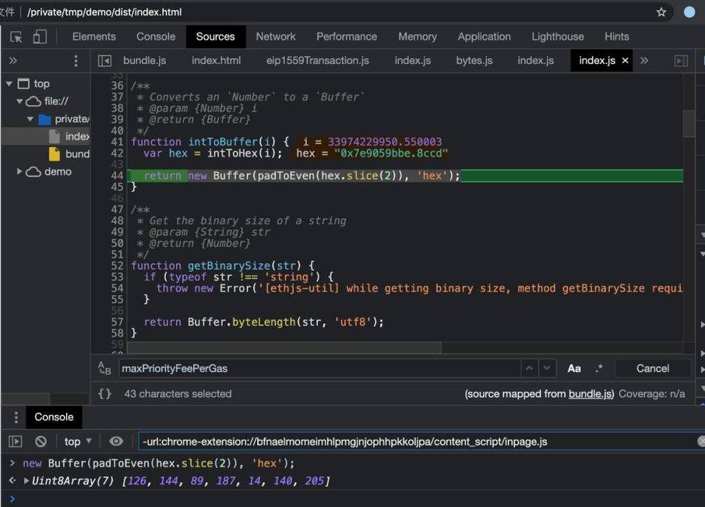
Task: Toggle match case Aa in search
Action: 574,368
